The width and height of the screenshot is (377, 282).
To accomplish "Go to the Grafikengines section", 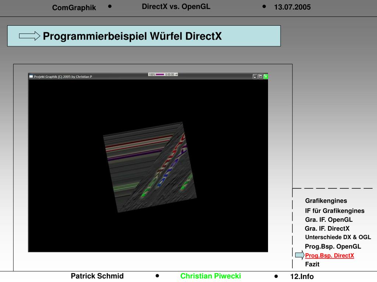I will click(326, 201).
